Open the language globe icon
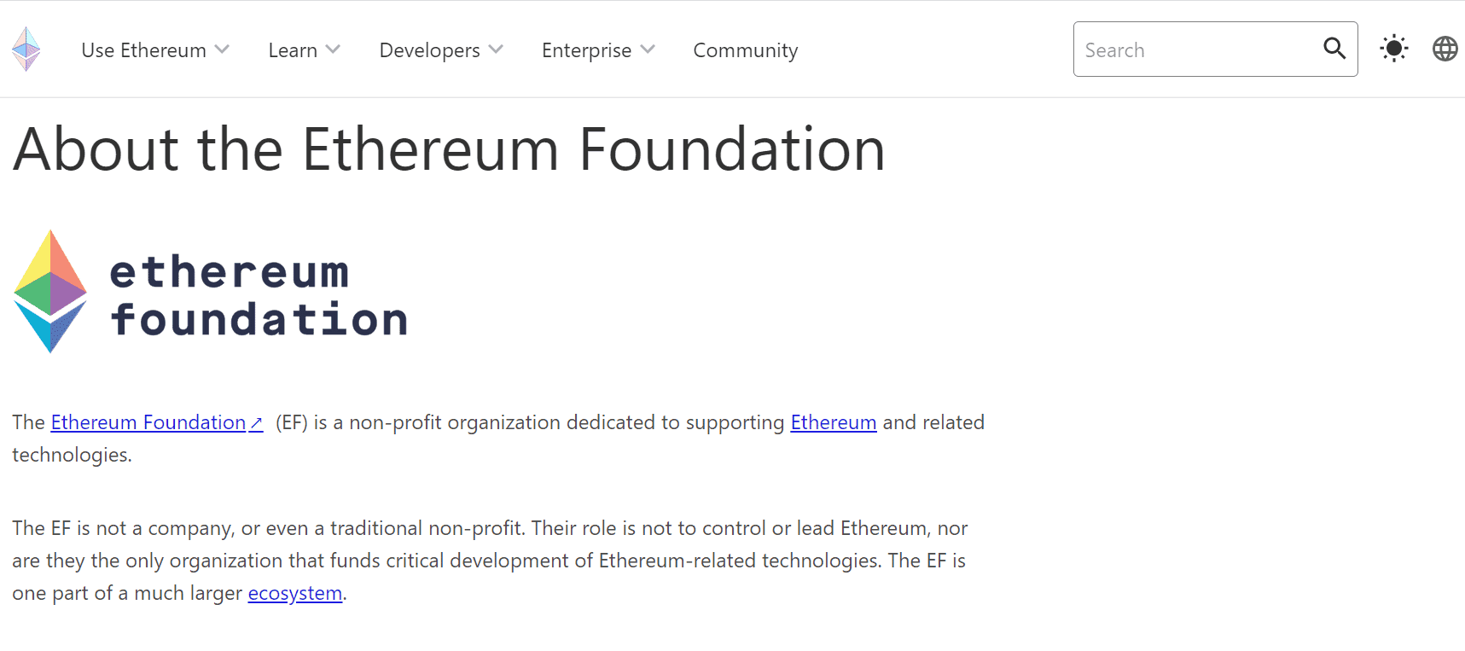 tap(1445, 49)
